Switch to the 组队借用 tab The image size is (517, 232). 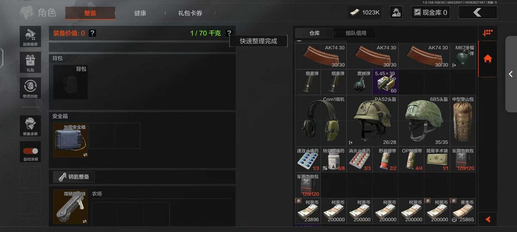(x=356, y=33)
